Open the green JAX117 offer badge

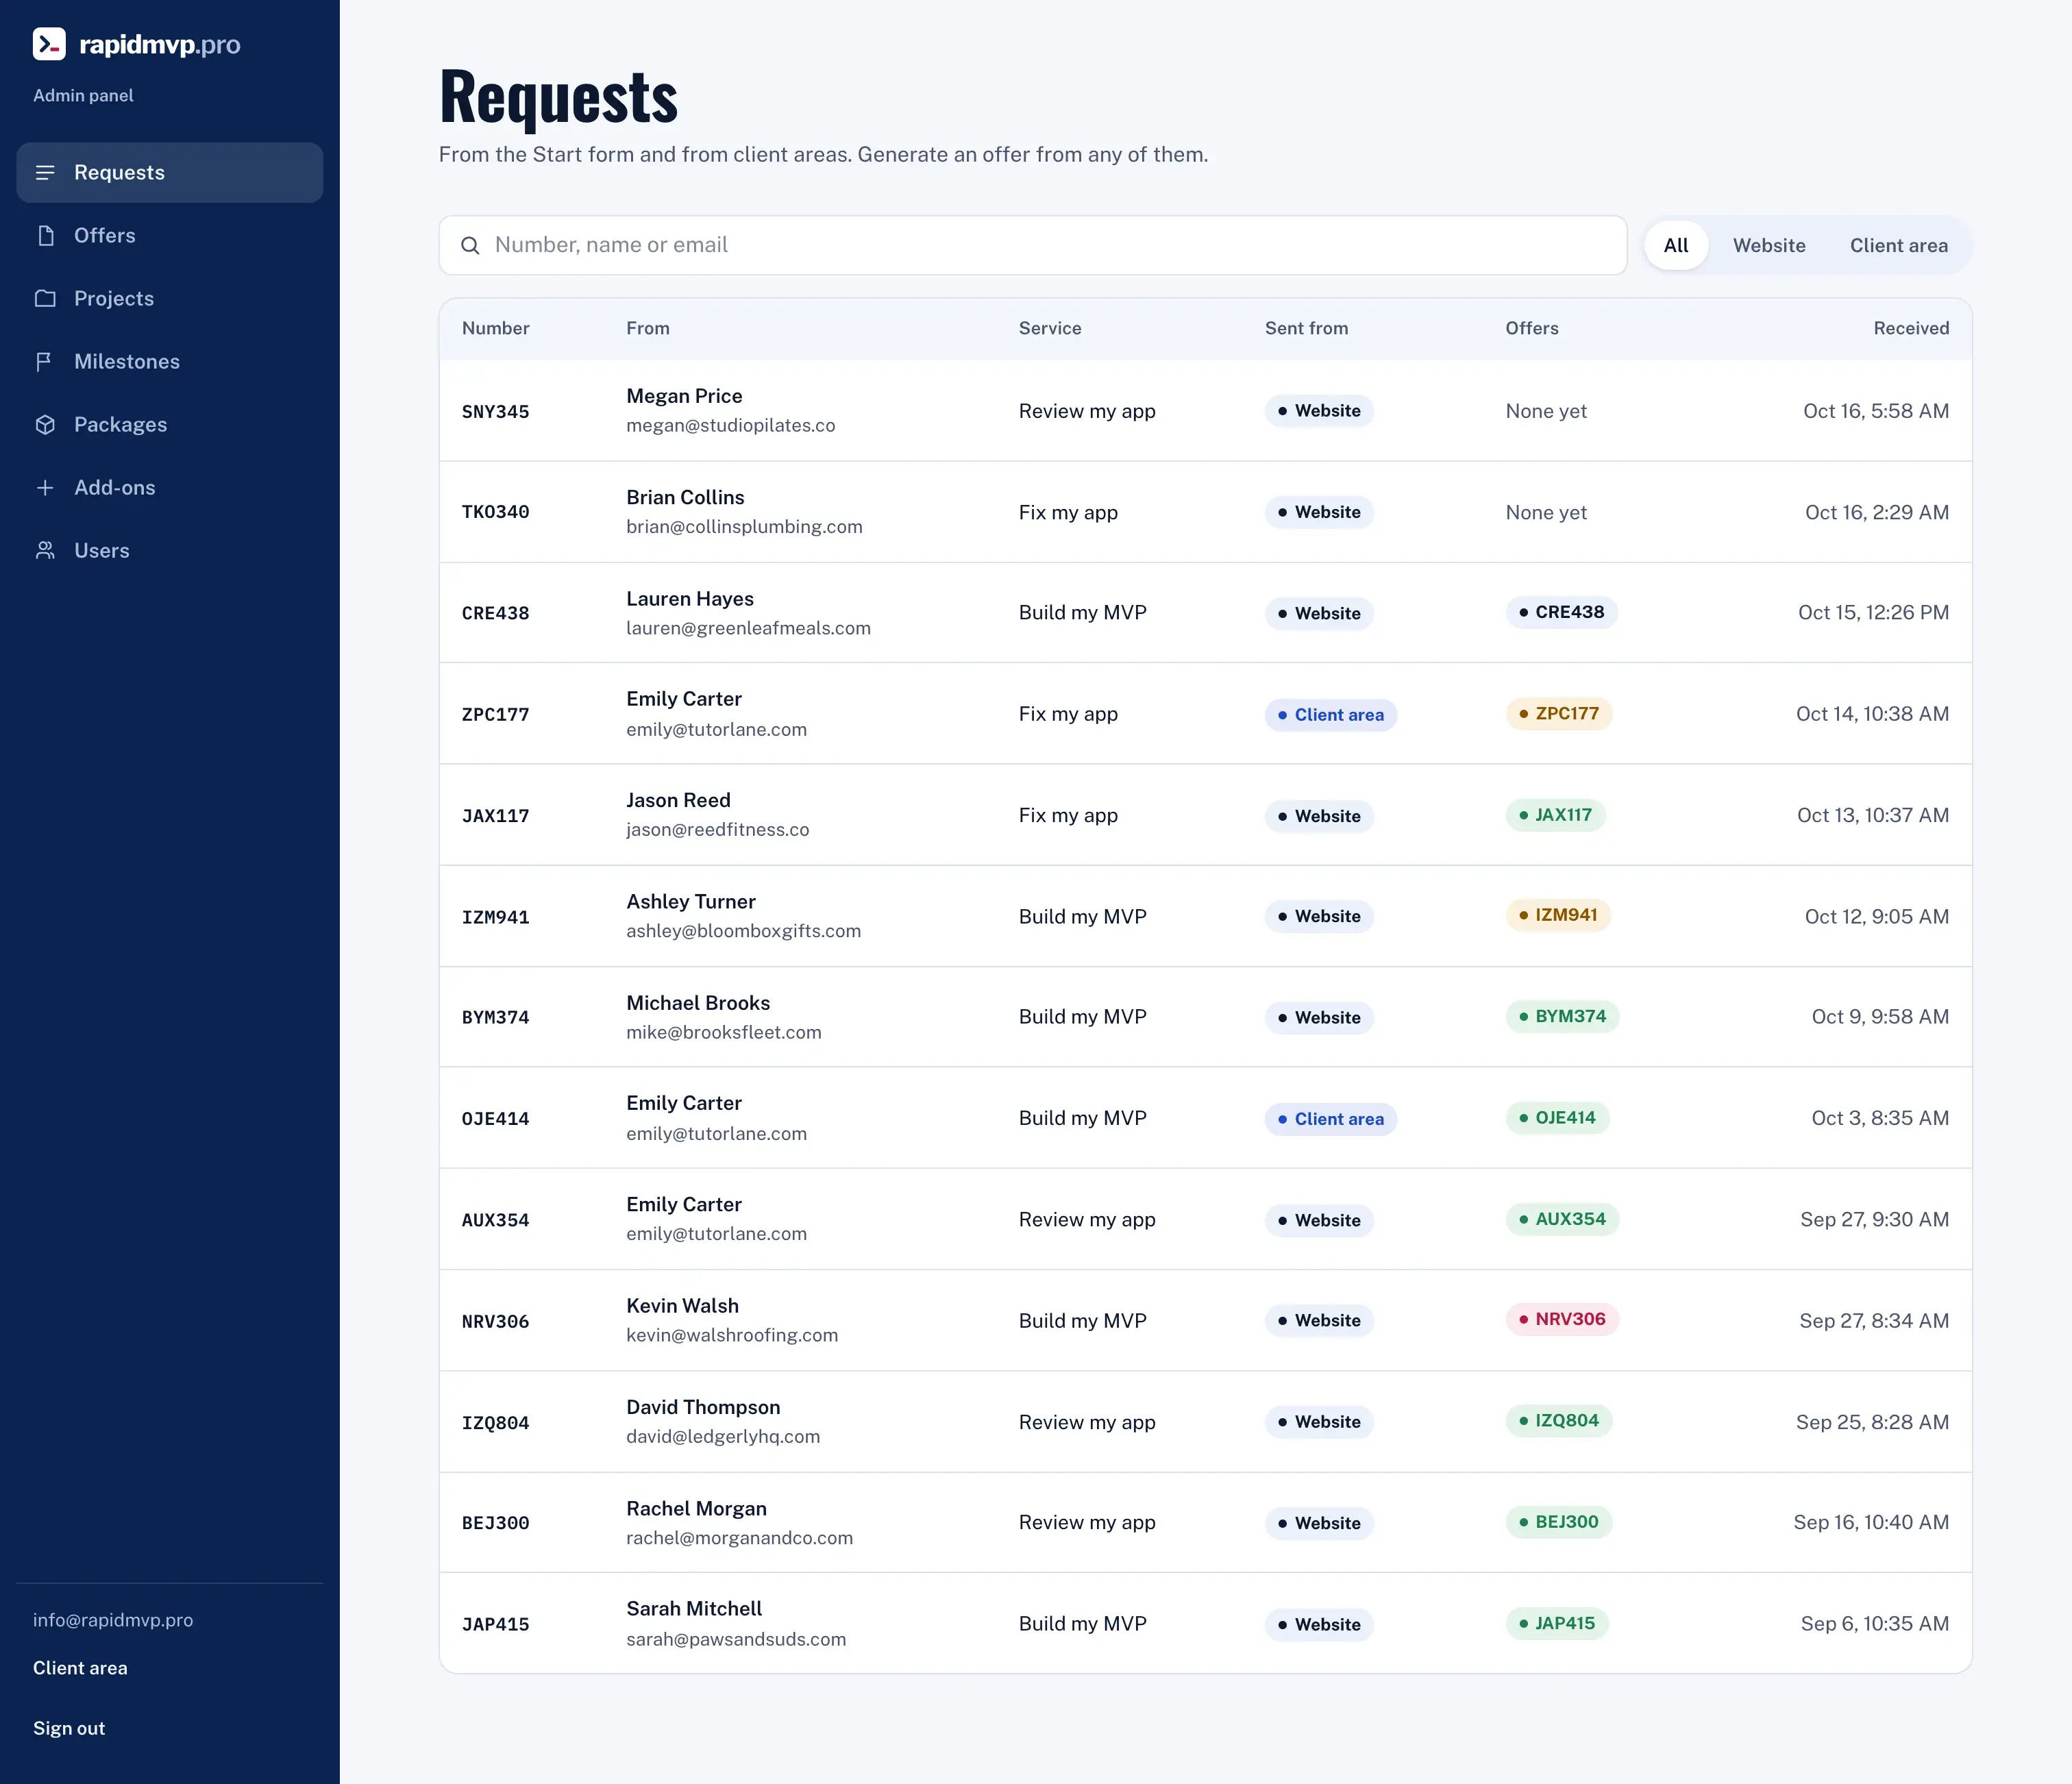tap(1555, 815)
